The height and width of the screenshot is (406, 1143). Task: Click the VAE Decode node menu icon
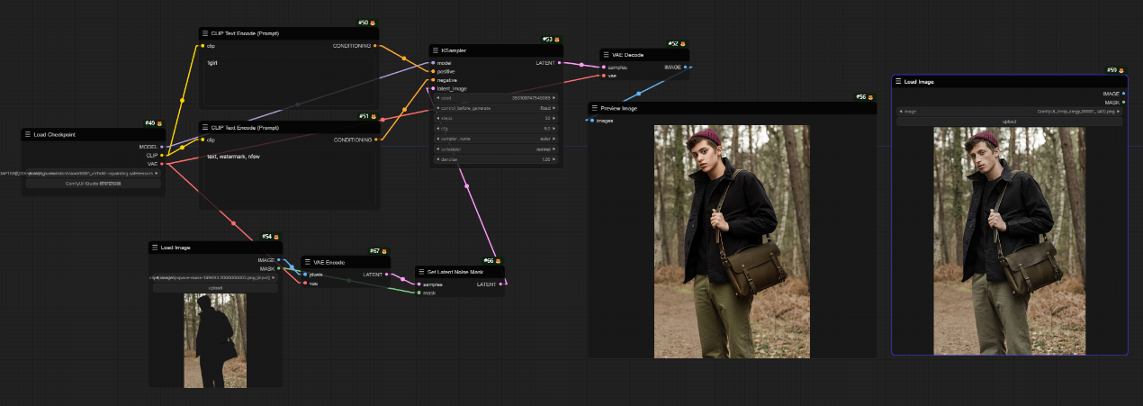tap(606, 55)
